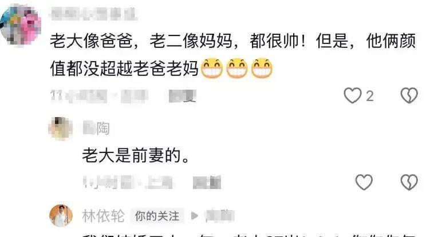
Task: Click the first grinning emoji in comment
Action: [x=212, y=68]
